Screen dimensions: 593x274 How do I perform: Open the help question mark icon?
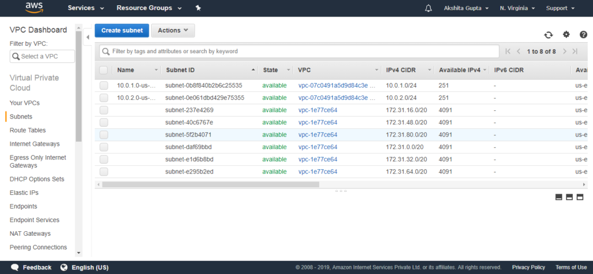[x=583, y=35]
